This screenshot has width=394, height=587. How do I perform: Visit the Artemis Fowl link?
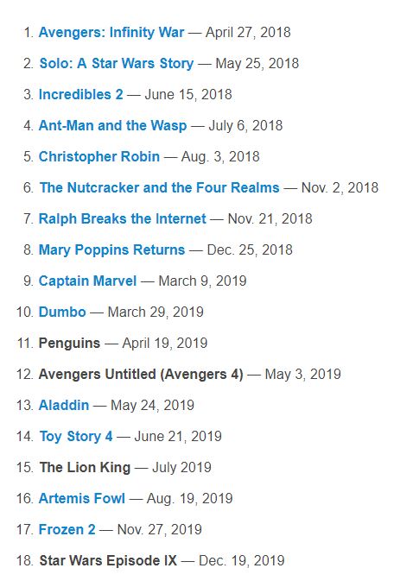tap(82, 498)
